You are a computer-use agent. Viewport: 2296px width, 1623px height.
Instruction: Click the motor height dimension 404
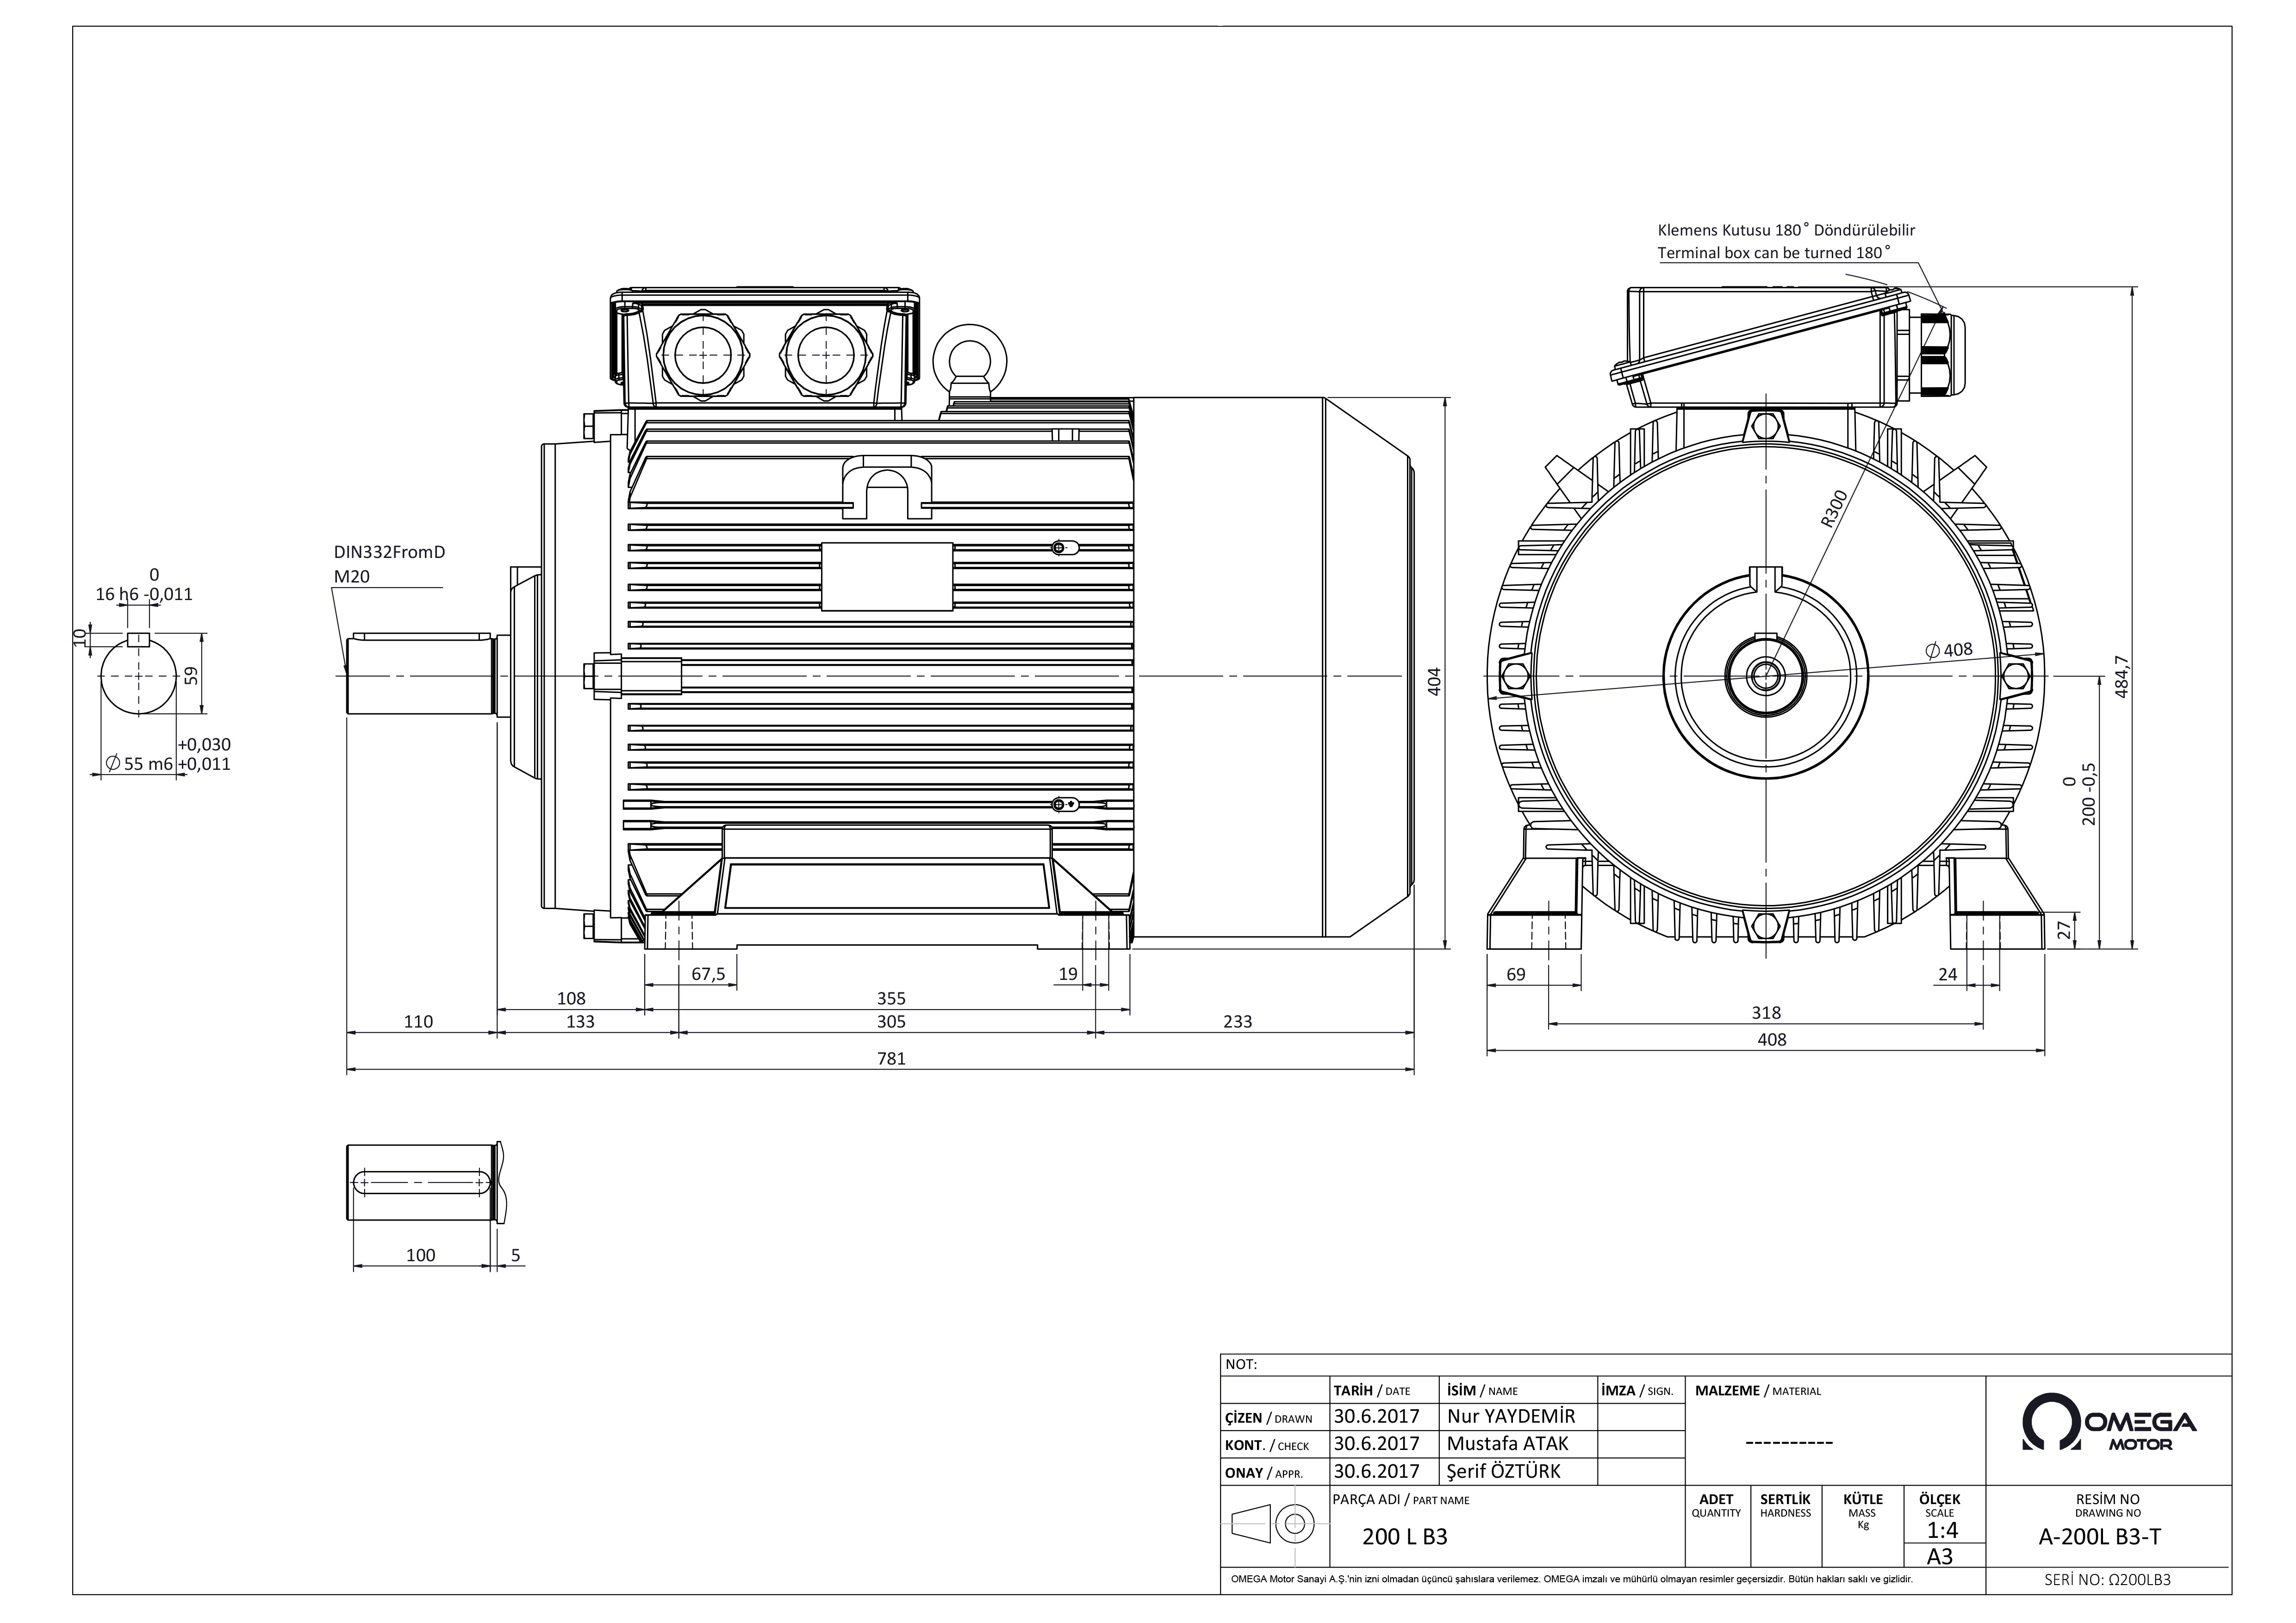pyautogui.click(x=1434, y=681)
